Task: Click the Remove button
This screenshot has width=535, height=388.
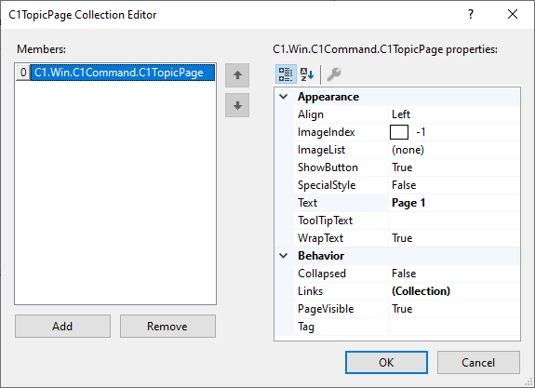Action: (x=167, y=327)
